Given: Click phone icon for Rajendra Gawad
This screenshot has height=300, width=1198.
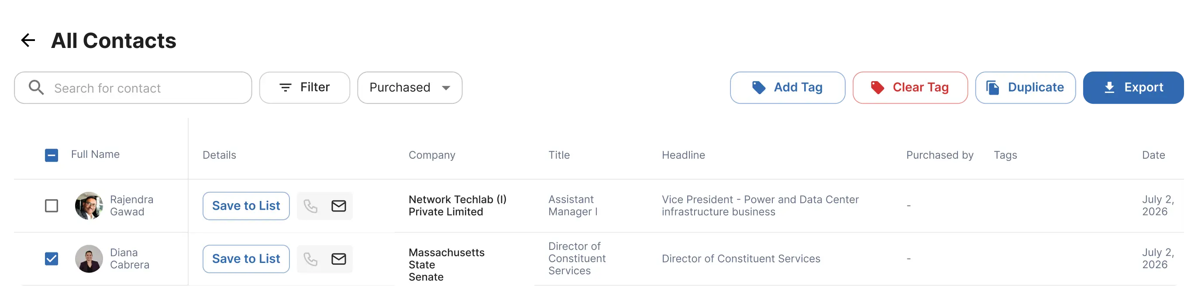Looking at the screenshot, I should (x=311, y=206).
